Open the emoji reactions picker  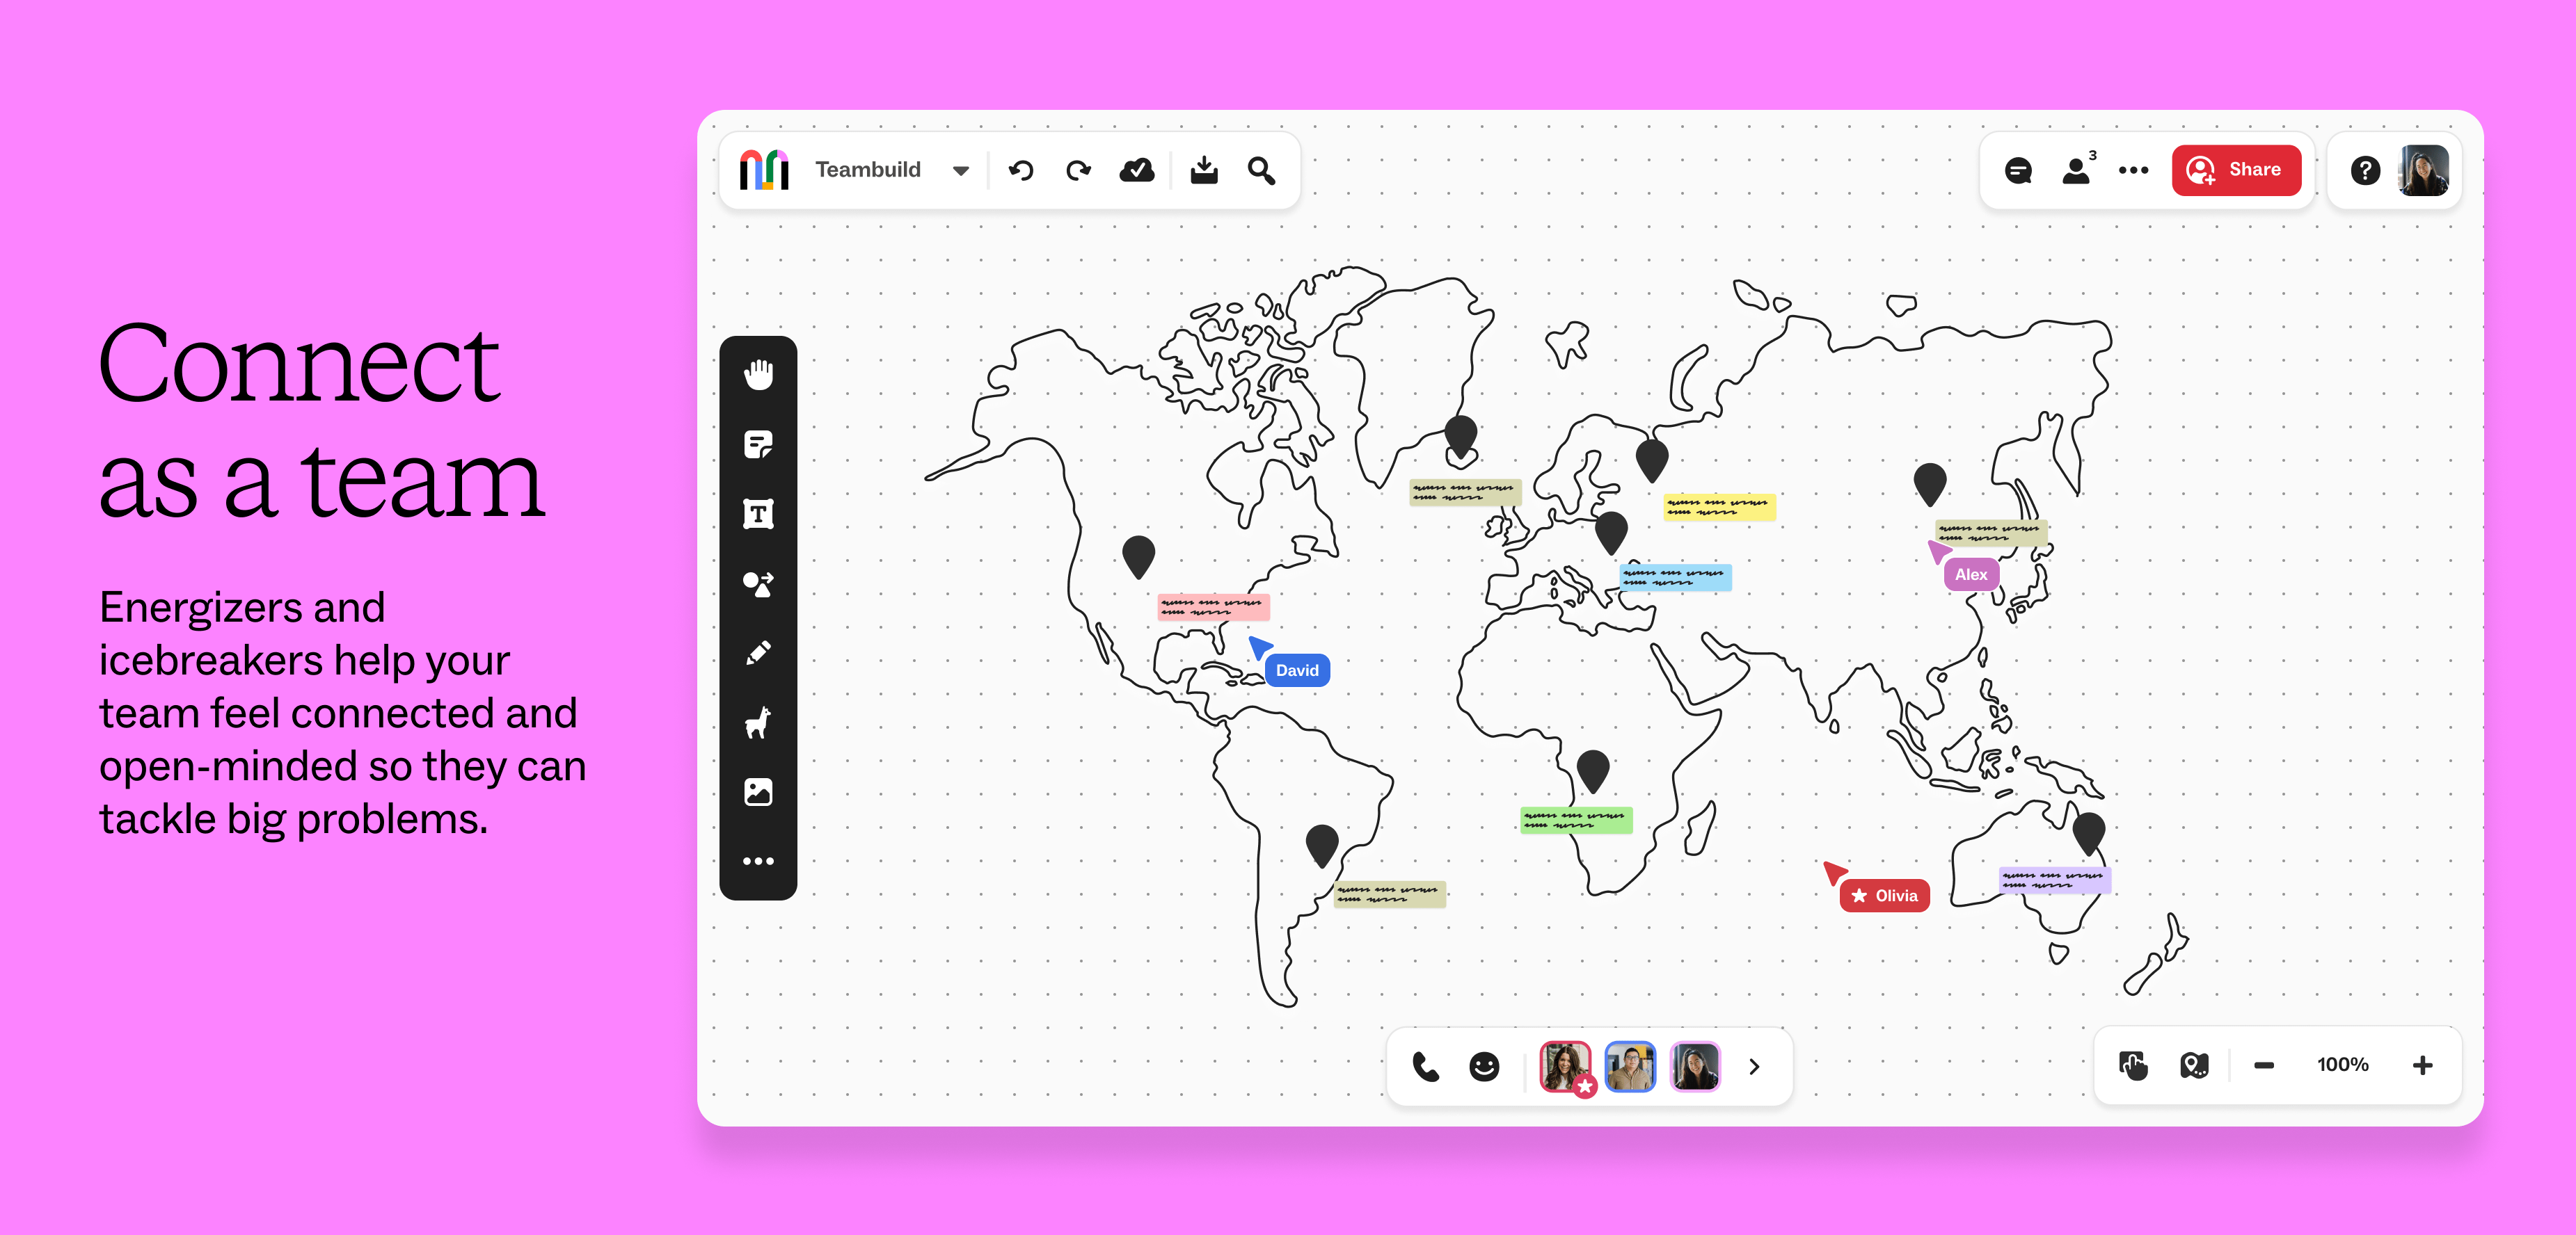1484,1066
